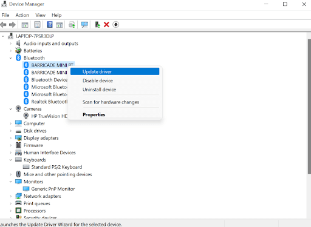Open the Help menu
Screen dimensions: 311x227
coord(56,15)
